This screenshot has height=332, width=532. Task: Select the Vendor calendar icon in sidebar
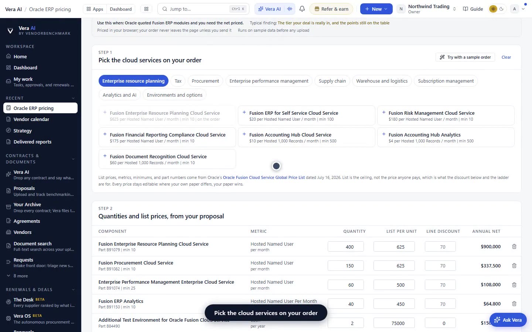coord(8,119)
